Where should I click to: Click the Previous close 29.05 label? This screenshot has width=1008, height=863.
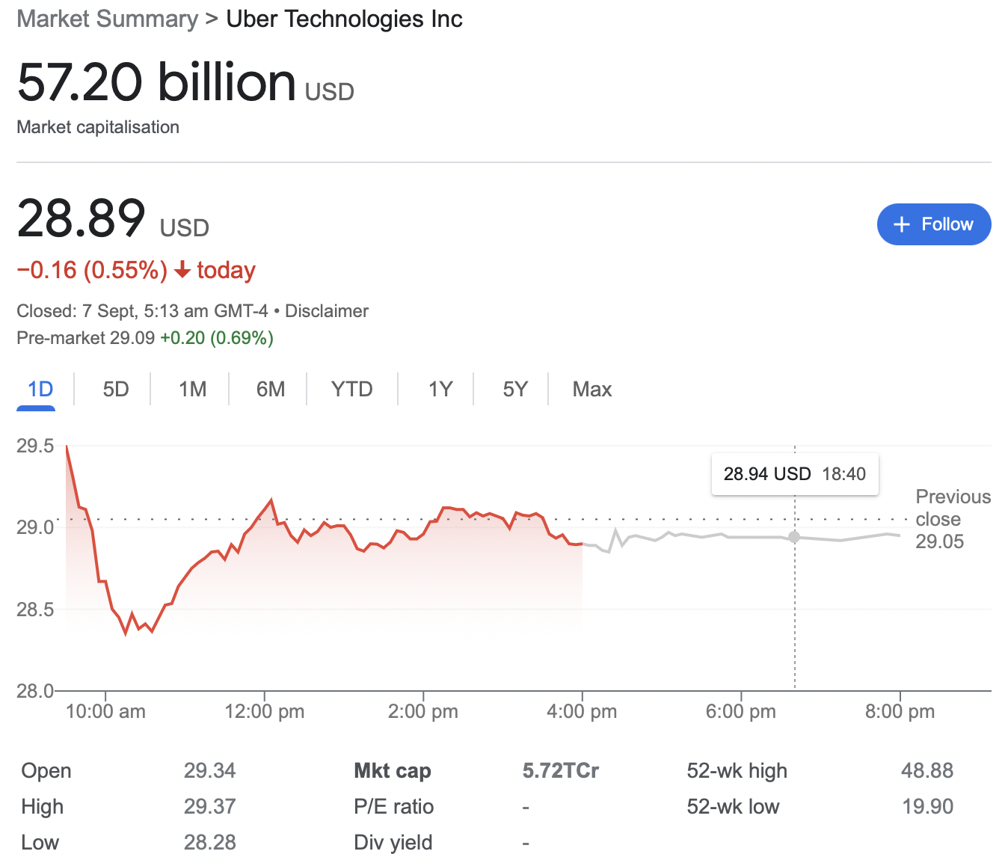coord(953,519)
